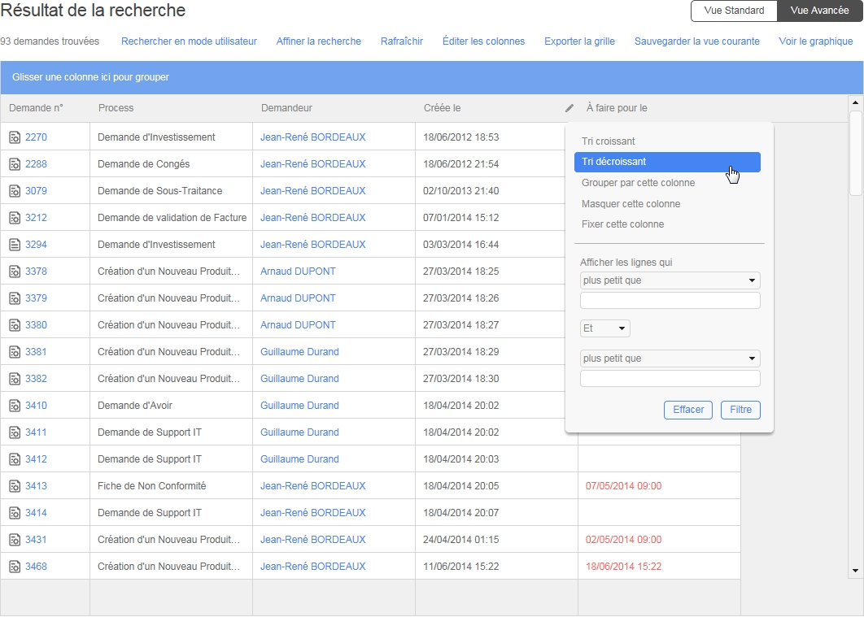Viewport: 864px width, 617px height.
Task: Click the request icon beside 3079
Action: coord(15,191)
